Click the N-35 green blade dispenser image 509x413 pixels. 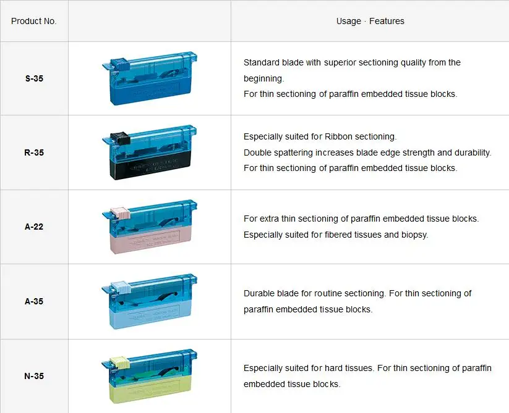[149, 375]
